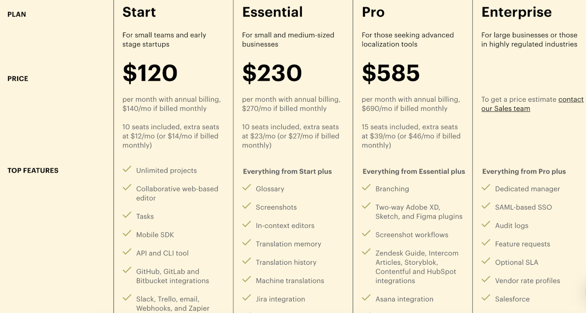Open the contact our Sales team link
The height and width of the screenshot is (313, 586).
click(533, 104)
